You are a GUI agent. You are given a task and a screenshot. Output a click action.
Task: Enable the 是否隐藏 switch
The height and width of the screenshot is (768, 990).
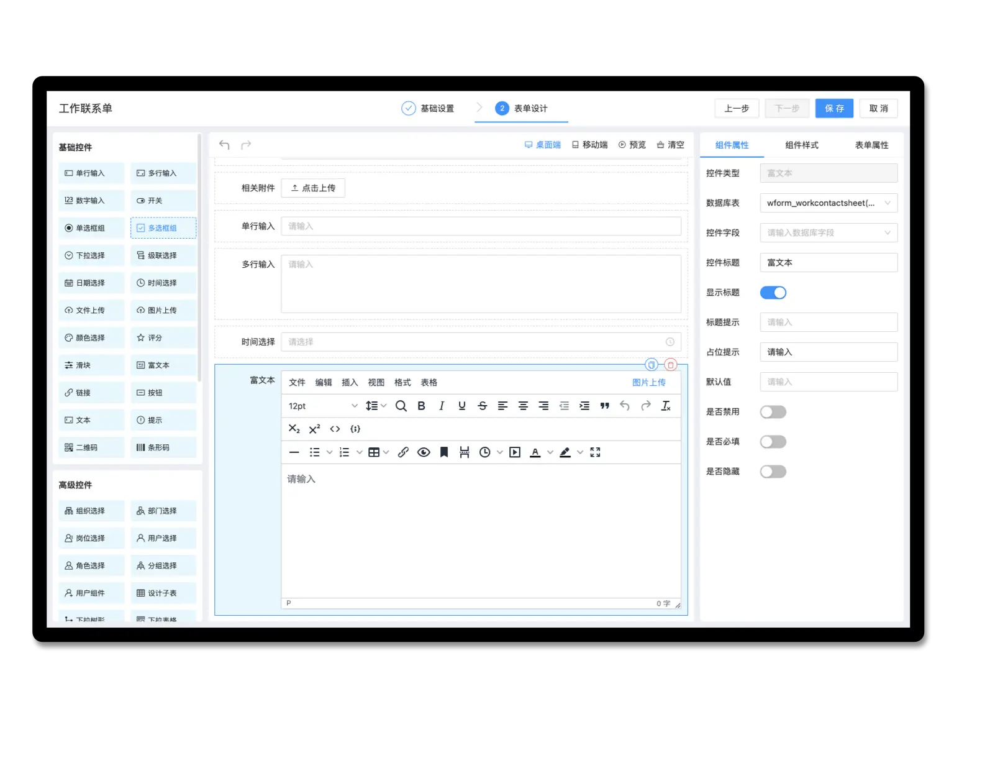click(x=773, y=472)
